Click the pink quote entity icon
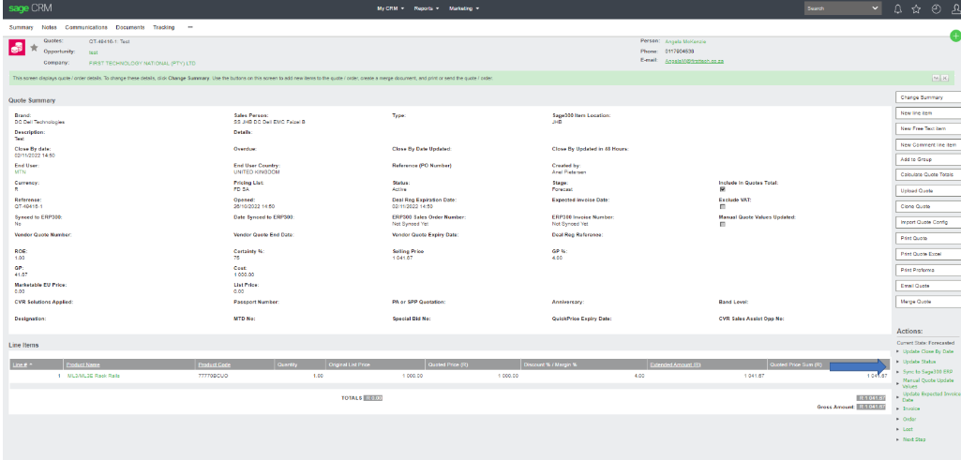Image resolution: width=961 pixels, height=460 pixels. tap(17, 47)
